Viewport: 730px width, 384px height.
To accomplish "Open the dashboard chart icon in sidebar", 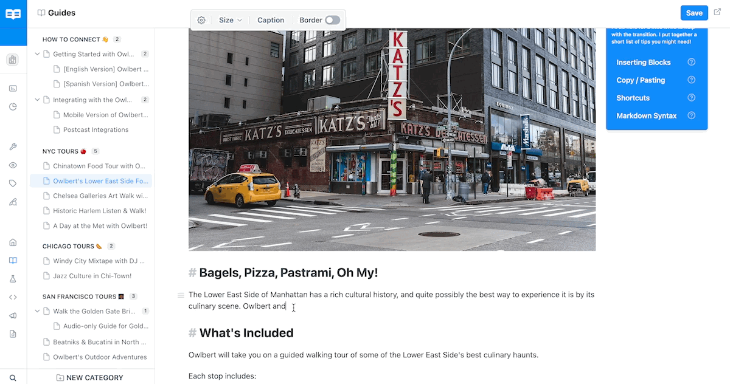I will click(13, 88).
